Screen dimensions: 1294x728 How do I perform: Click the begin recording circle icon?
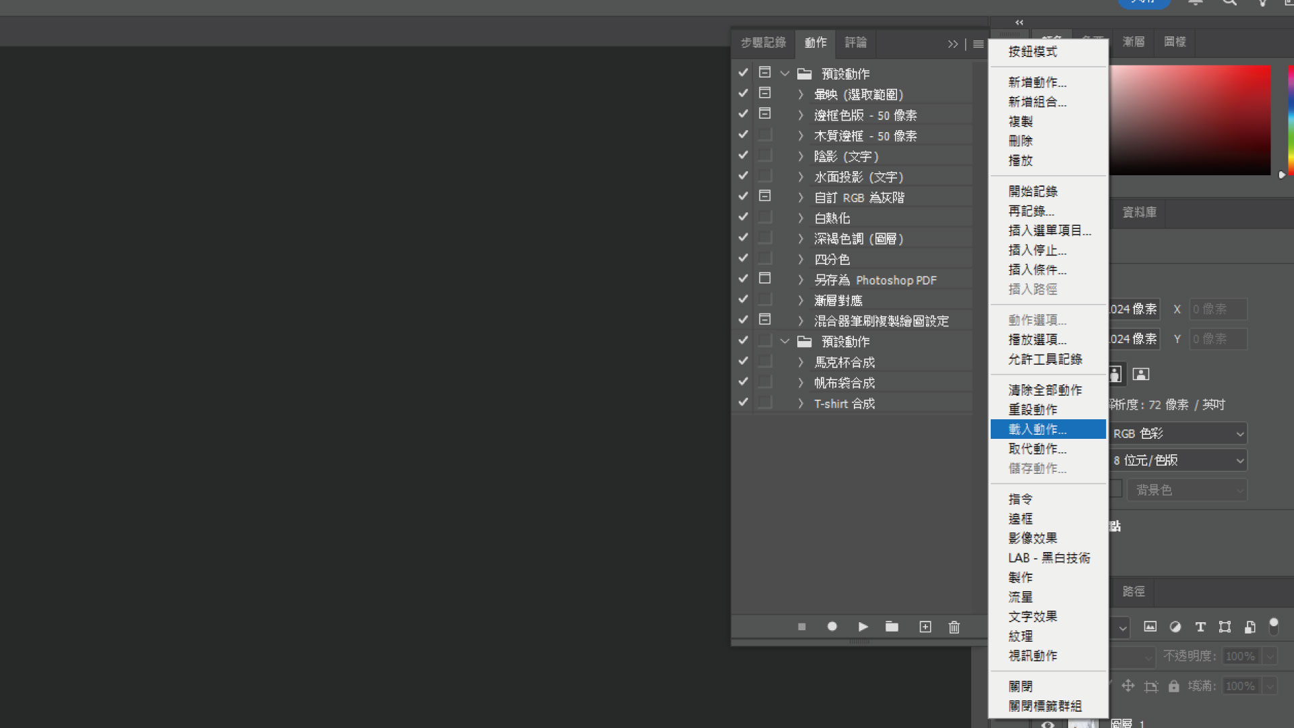(x=832, y=627)
